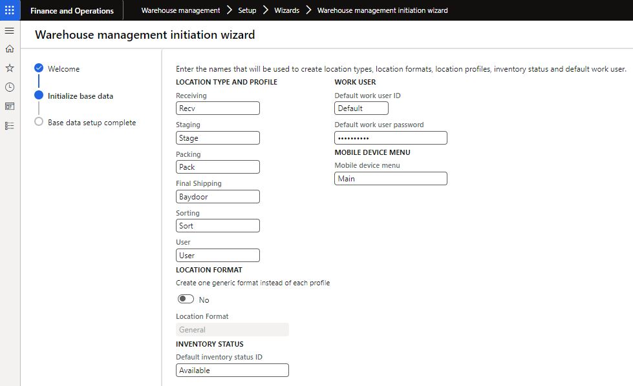Expand the navigation pane hamburger icon
This screenshot has width=633, height=386.
(9, 30)
